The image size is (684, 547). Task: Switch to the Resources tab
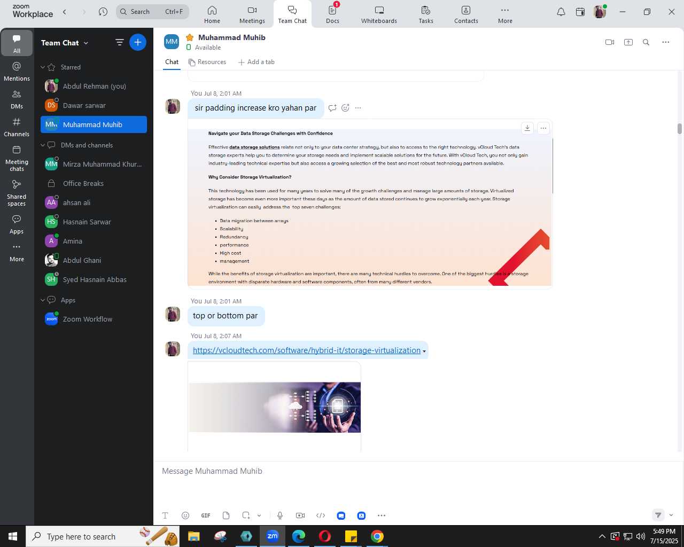pos(207,62)
